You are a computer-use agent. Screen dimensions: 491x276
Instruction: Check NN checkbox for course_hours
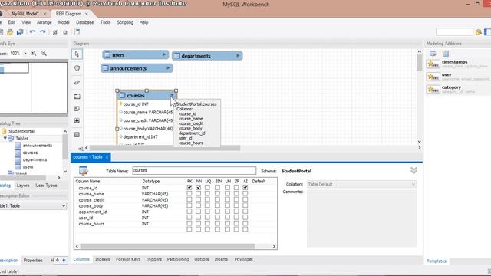coord(198,223)
